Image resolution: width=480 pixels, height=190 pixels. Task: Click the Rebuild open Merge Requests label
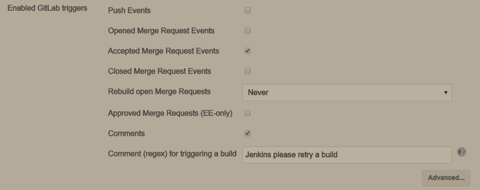click(x=159, y=92)
